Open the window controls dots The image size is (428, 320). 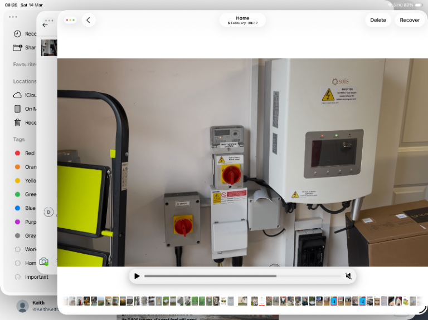[x=70, y=20]
